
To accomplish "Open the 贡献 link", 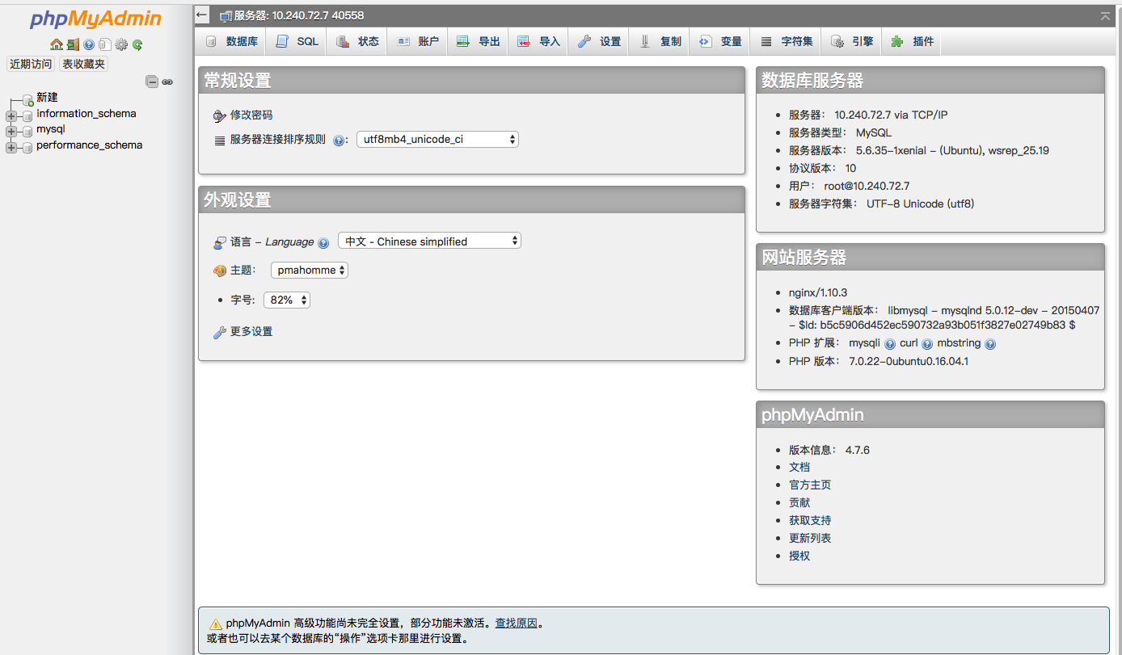I will 799,503.
